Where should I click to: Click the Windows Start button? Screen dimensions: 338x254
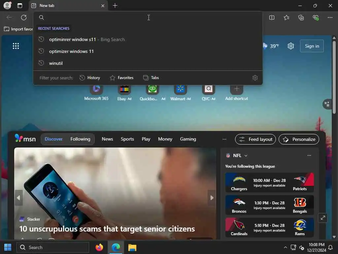[8, 247]
